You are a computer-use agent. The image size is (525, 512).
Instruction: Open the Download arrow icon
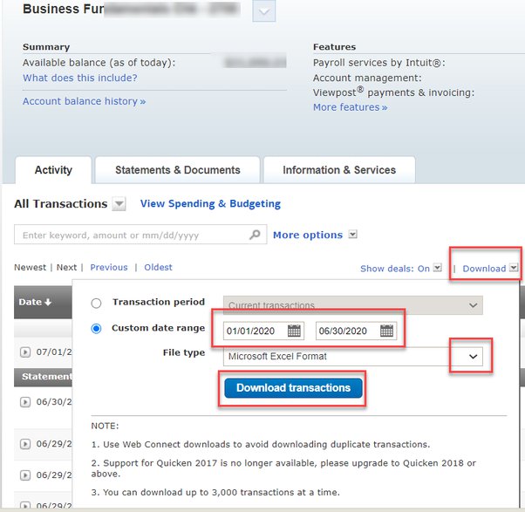[x=514, y=269]
